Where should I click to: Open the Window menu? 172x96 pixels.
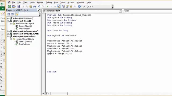point(80,2)
